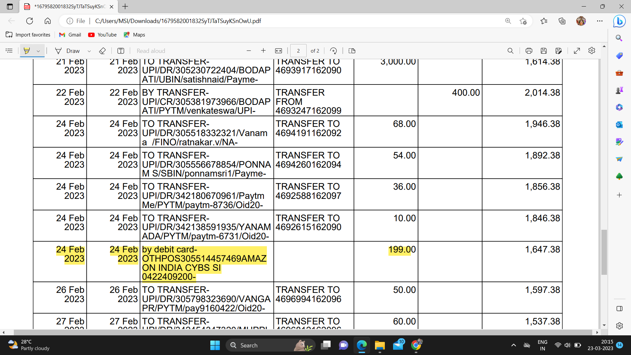
Task: Open the table of contents icon
Action: click(x=9, y=51)
